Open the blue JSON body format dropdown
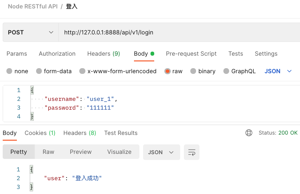300x194 pixels. pyautogui.click(x=278, y=71)
